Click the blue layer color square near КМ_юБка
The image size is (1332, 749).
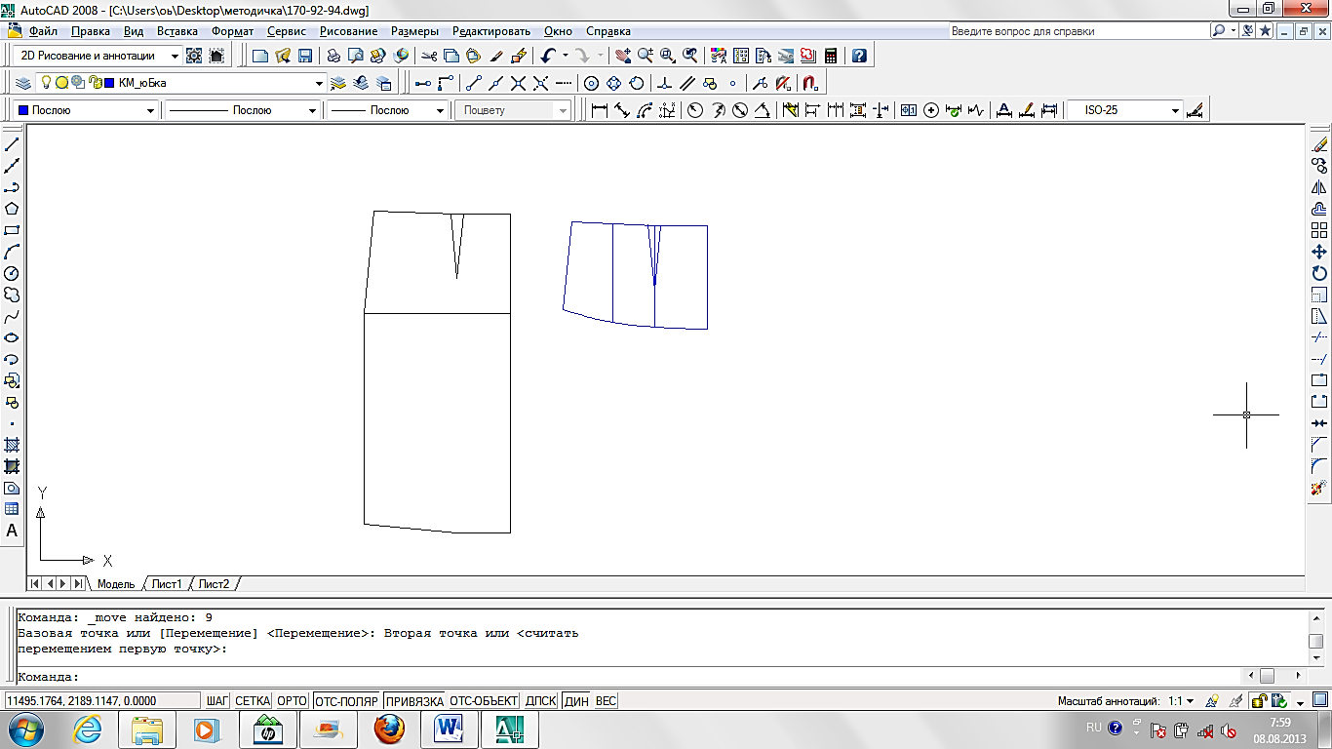(x=109, y=83)
